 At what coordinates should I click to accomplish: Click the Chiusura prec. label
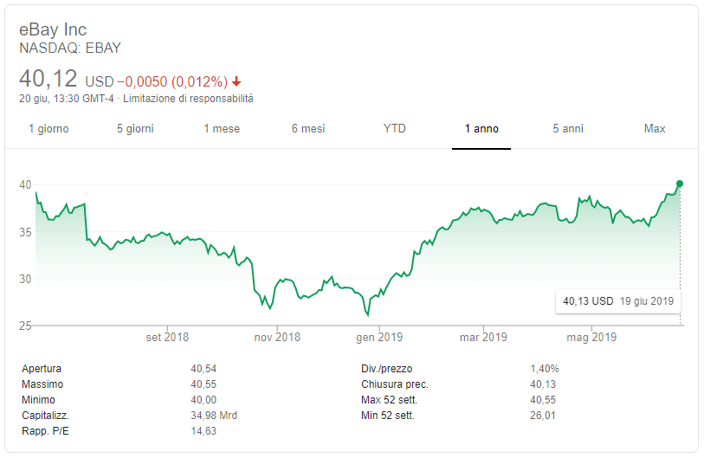[x=395, y=384]
